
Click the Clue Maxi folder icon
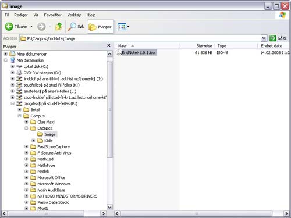(x=33, y=122)
